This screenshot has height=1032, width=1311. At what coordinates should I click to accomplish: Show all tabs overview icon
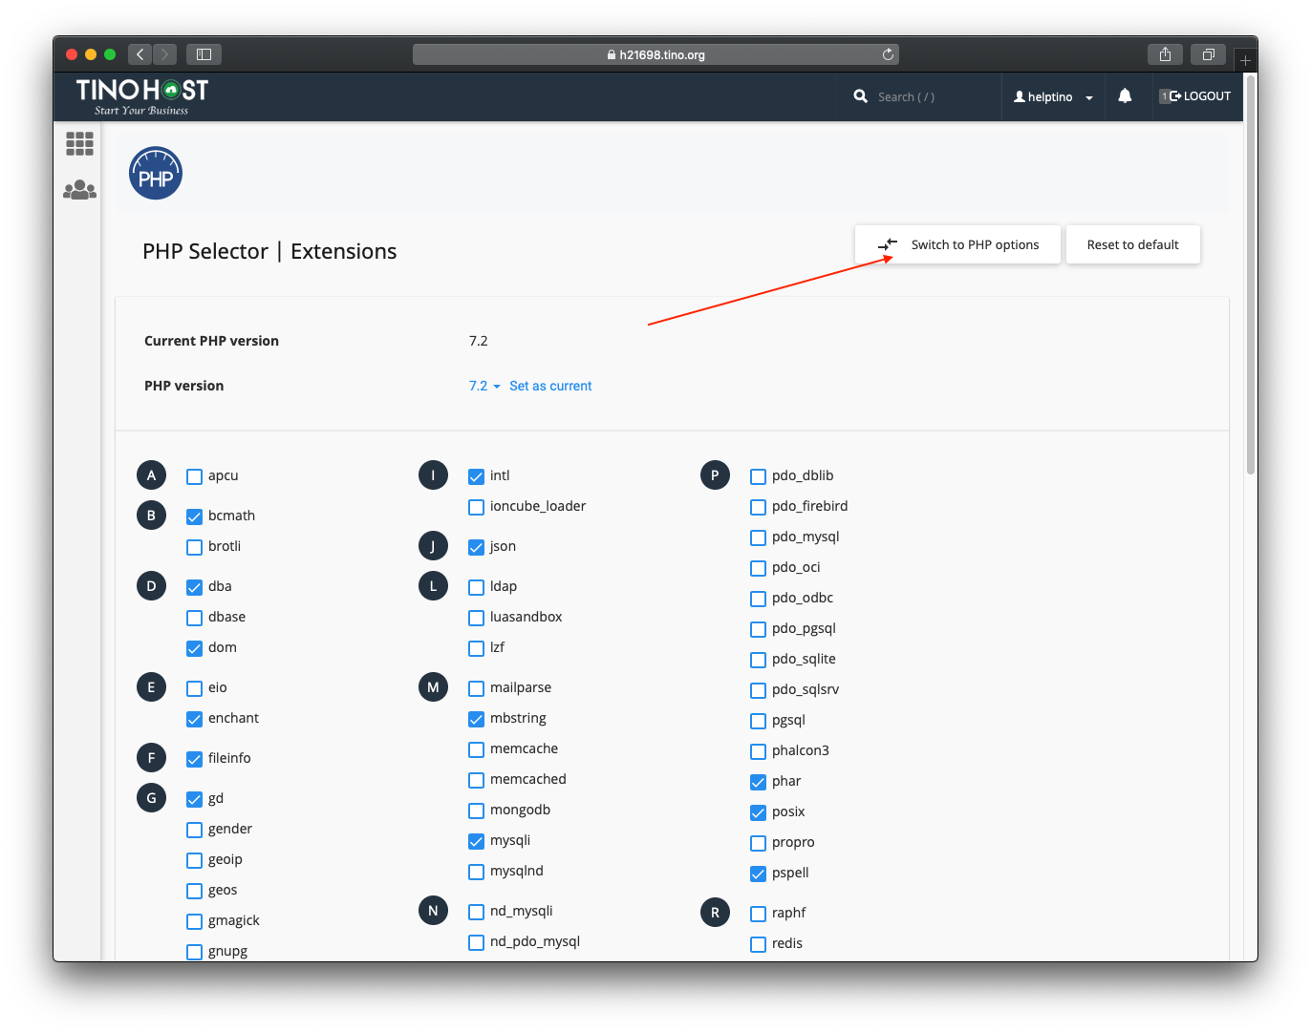1208,54
